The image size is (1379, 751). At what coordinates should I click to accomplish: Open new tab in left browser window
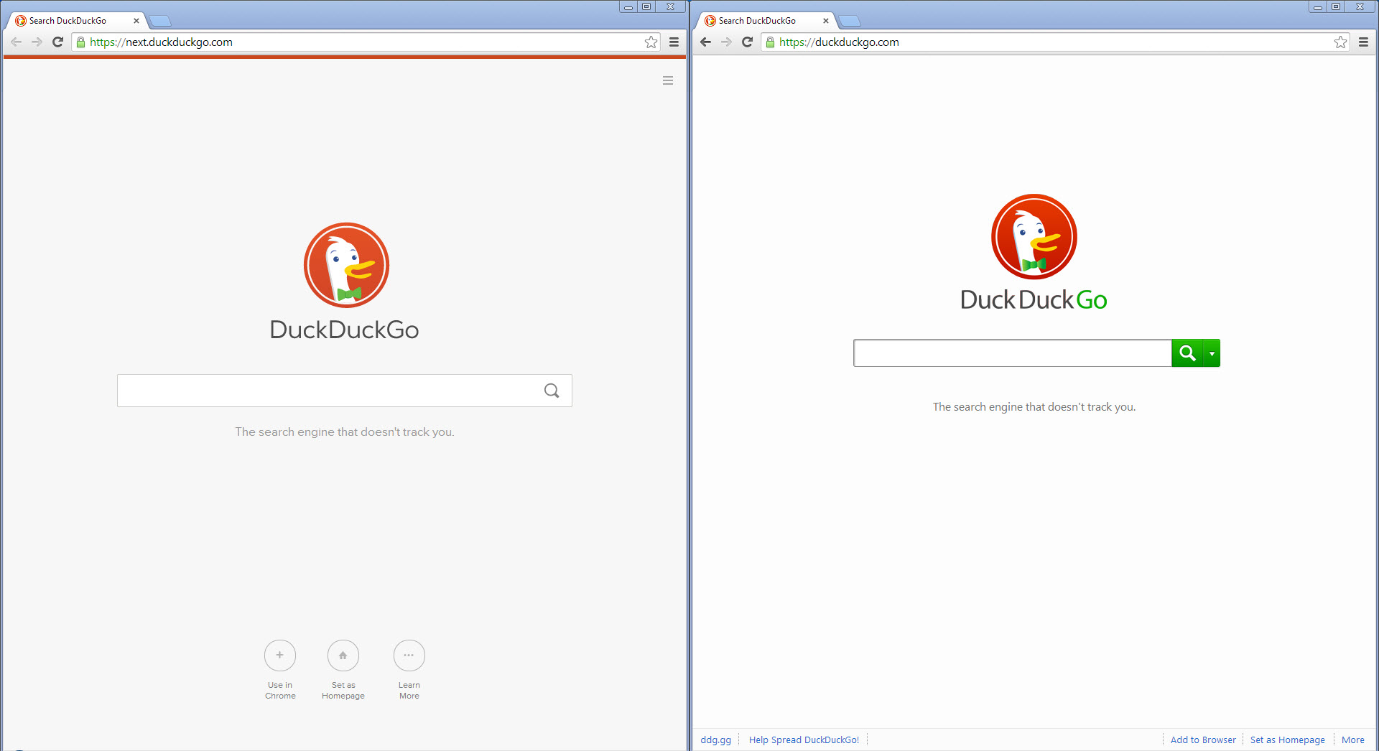tap(160, 21)
